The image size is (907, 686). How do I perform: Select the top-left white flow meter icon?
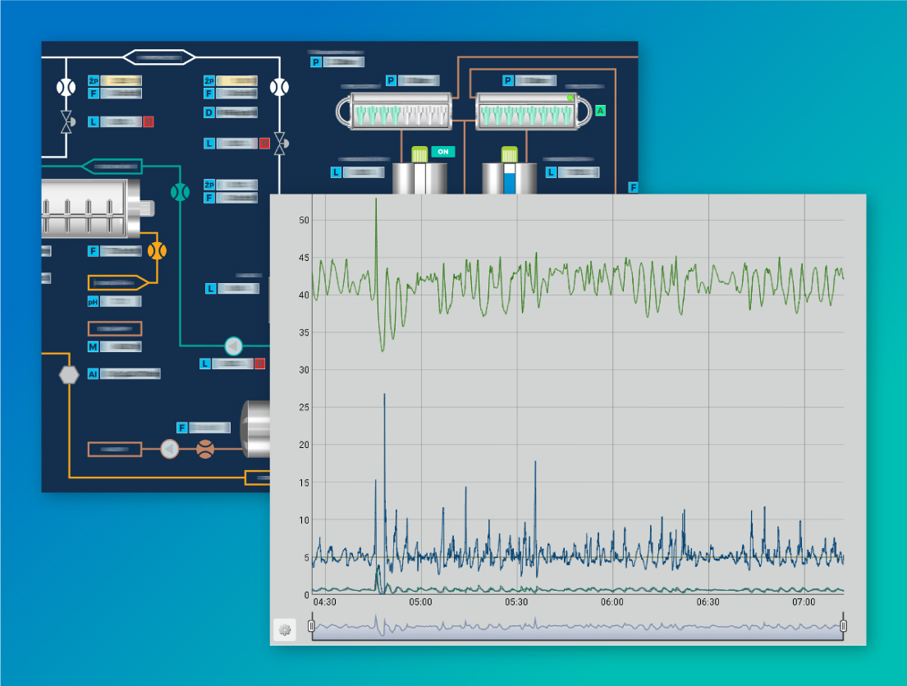coord(65,86)
